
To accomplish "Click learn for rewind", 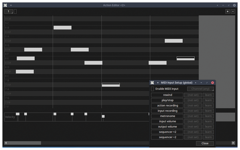I will 208,95.
